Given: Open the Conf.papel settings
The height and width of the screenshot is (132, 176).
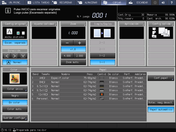Looking at the screenshot, I should pyautogui.click(x=161, y=78).
